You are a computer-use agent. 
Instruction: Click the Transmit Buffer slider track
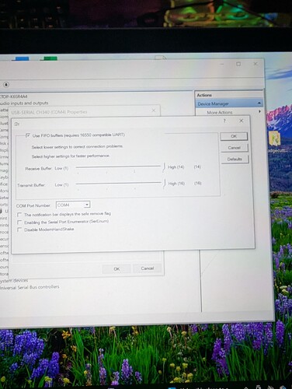coord(120,184)
